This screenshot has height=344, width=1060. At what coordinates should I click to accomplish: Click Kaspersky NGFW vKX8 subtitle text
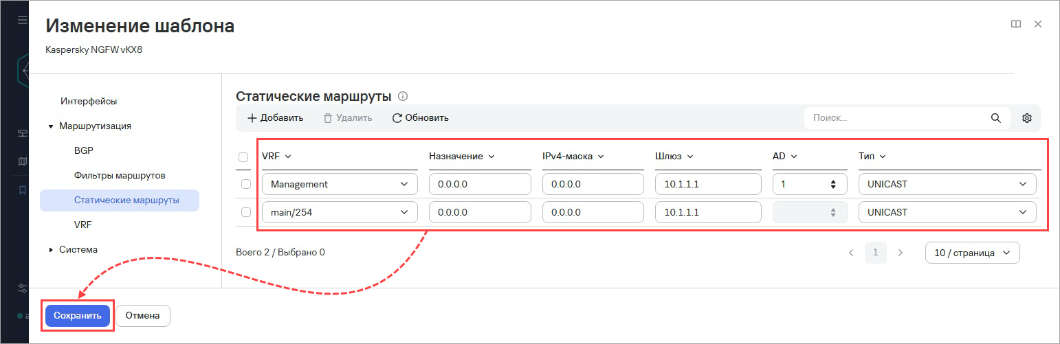pos(93,50)
